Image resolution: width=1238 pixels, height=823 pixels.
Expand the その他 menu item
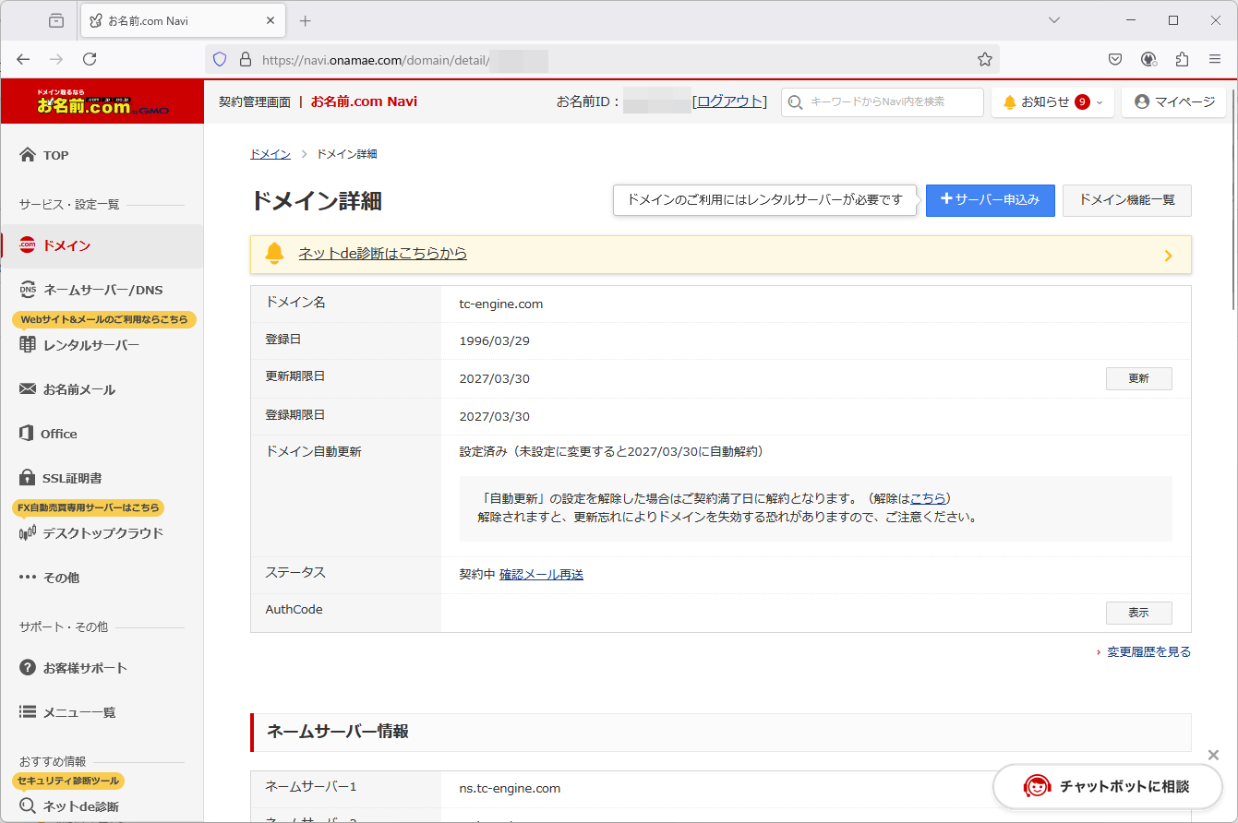click(60, 578)
